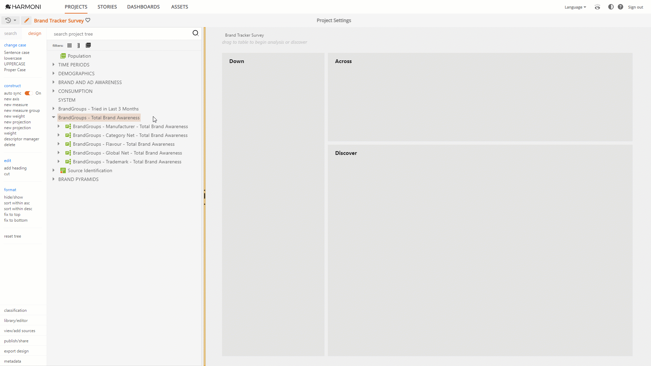651x366 pixels.
Task: Open export design
Action: pyautogui.click(x=16, y=351)
